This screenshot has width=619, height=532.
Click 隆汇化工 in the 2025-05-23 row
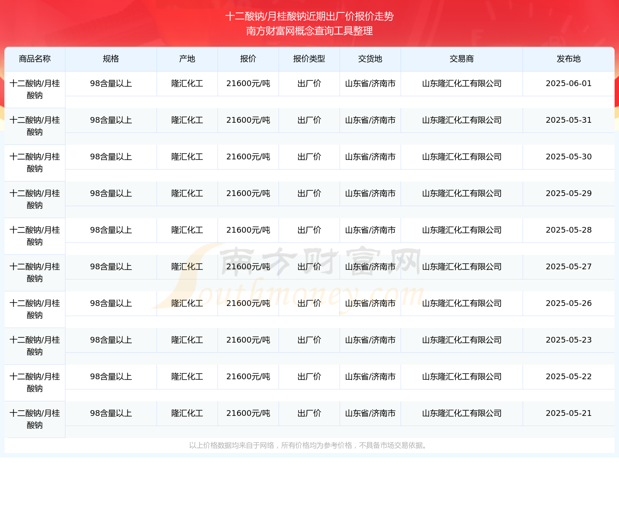(187, 340)
